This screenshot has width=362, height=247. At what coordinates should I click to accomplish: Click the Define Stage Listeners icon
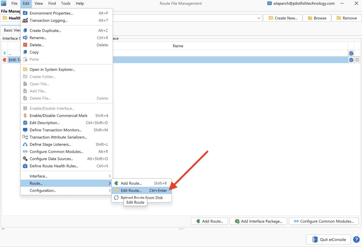click(x=25, y=144)
